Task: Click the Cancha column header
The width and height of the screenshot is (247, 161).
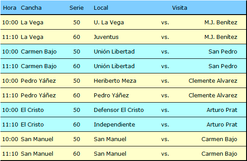Action: (31, 8)
